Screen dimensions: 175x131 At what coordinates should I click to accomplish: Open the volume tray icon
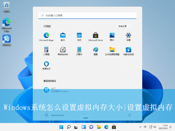pos(155,127)
